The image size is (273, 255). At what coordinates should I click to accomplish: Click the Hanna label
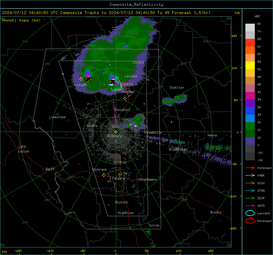tap(212, 135)
